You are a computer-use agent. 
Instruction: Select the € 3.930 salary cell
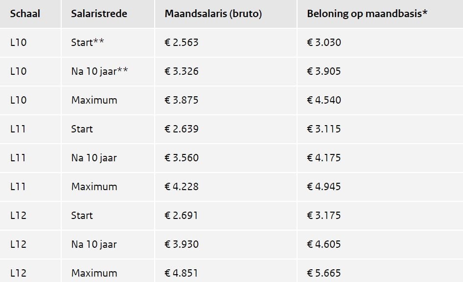(x=182, y=244)
